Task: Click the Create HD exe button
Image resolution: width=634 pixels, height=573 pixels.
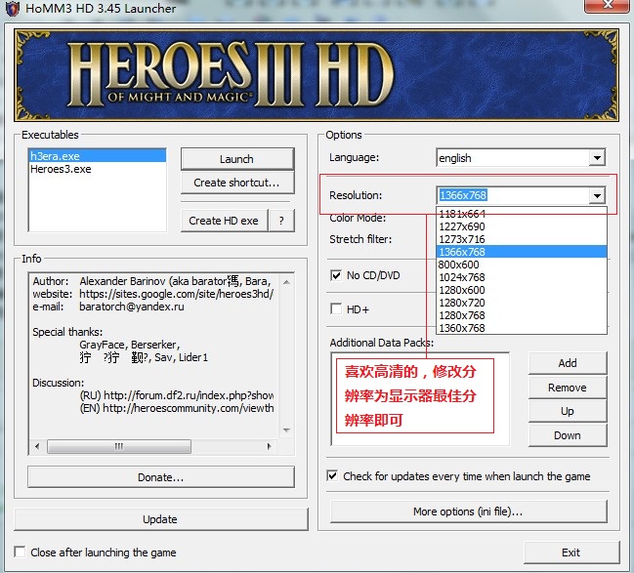Action: (x=224, y=221)
